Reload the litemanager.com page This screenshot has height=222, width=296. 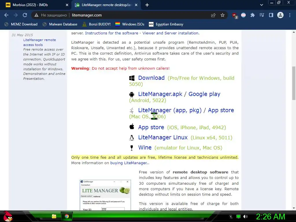pos(25,15)
